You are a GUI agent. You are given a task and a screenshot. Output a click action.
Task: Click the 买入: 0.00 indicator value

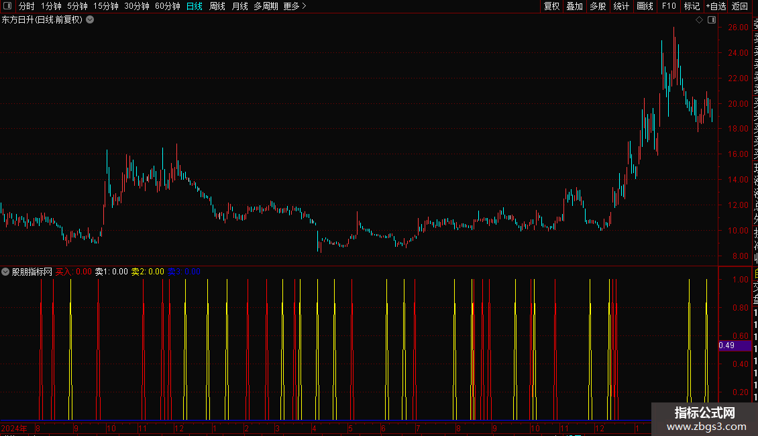(74, 272)
